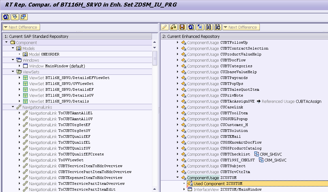Activate the Find icon in the right toolbar
Viewport: 328px width, 192px height.
coord(207,27)
